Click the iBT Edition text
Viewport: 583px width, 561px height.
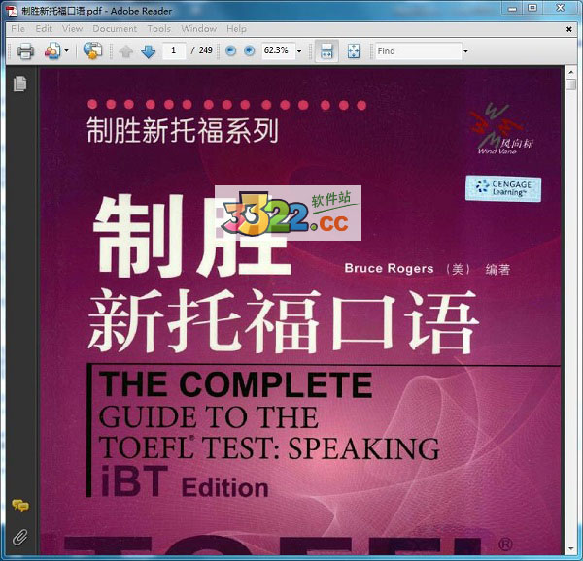coord(185,482)
